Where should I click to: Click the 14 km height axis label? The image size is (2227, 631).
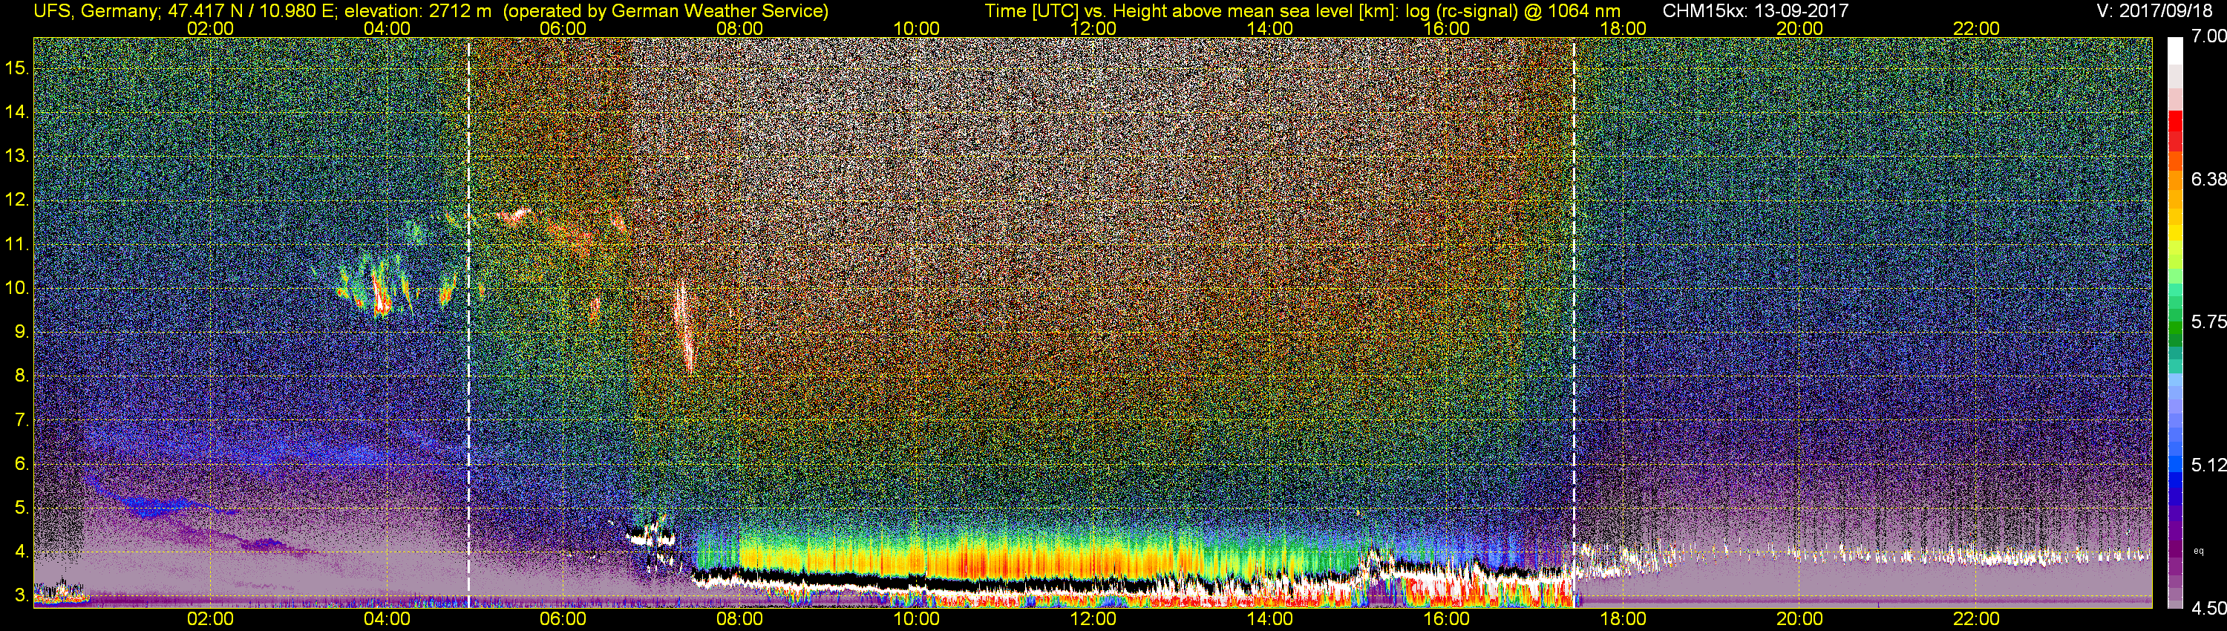coord(17,111)
